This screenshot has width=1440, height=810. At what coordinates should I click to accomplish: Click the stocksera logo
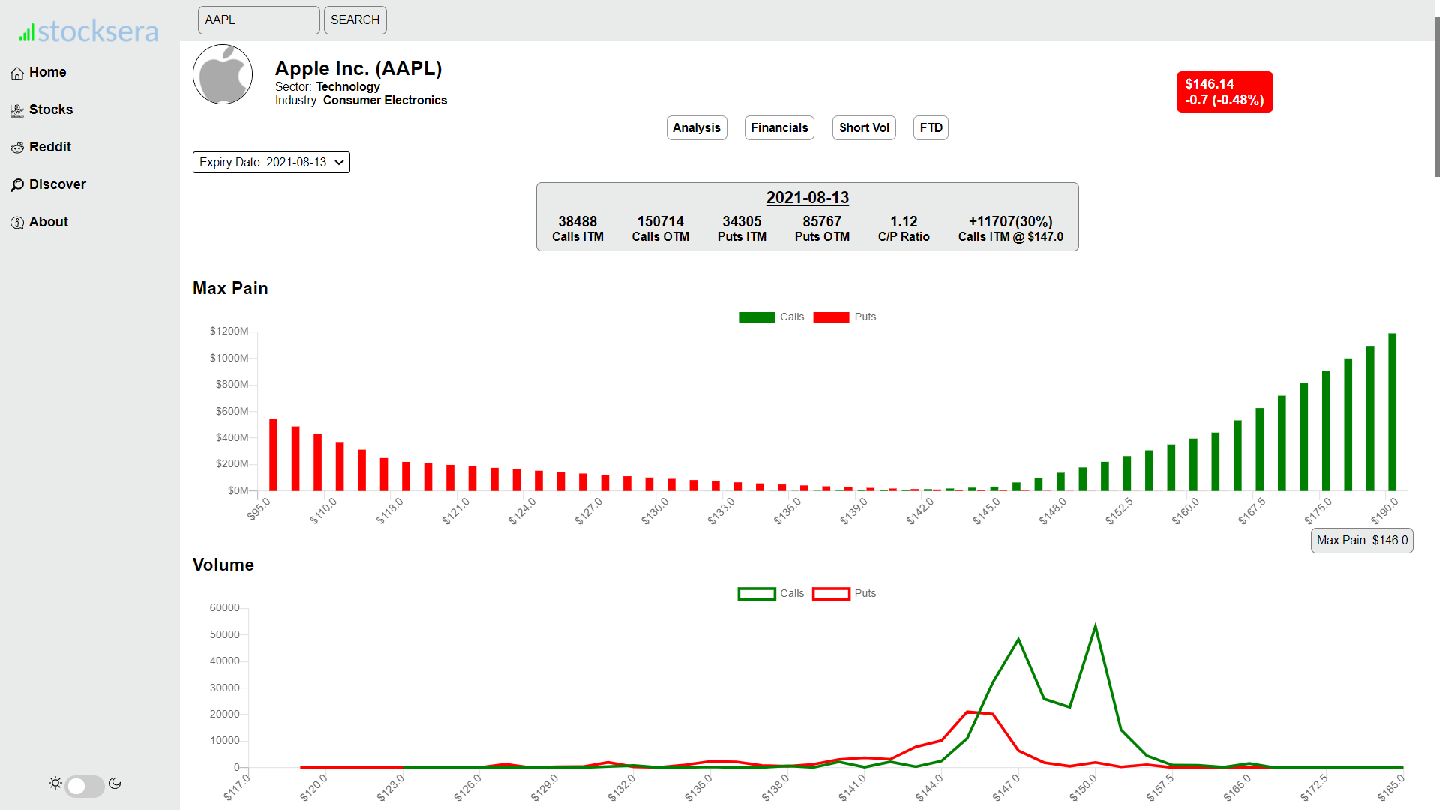coord(89,31)
